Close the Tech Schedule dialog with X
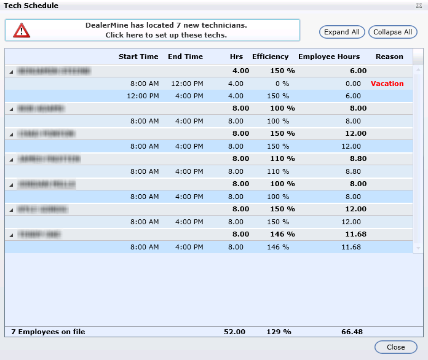This screenshot has height=360, width=428. point(419,6)
